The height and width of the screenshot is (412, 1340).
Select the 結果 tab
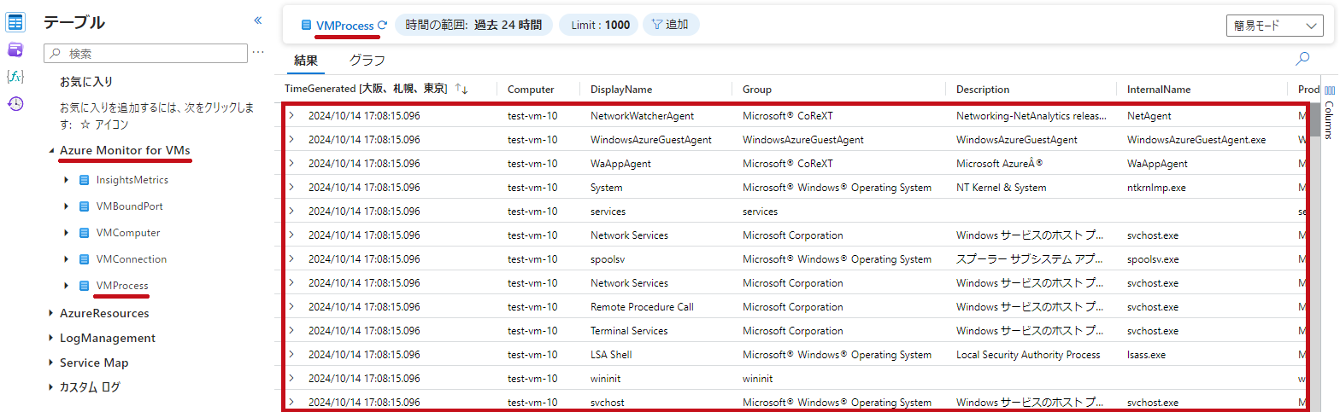pyautogui.click(x=305, y=61)
